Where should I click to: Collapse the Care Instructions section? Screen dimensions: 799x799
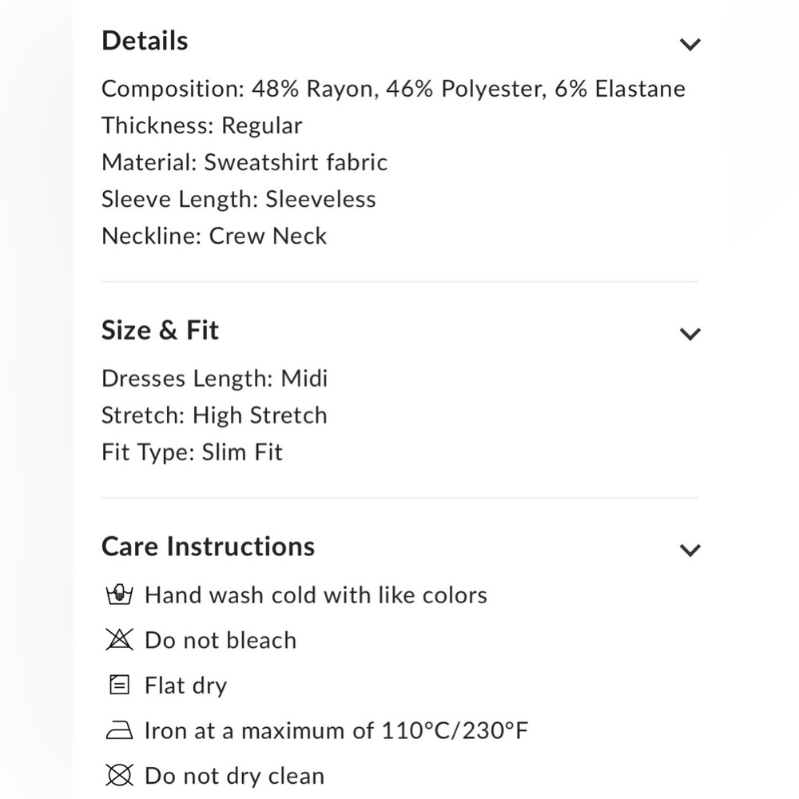[x=690, y=549]
